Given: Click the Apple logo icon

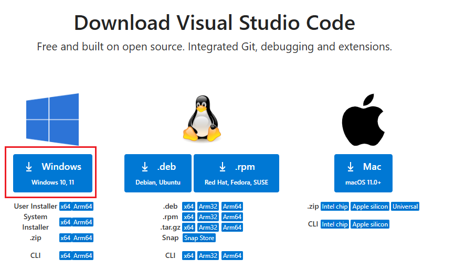Looking at the screenshot, I should [363, 120].
